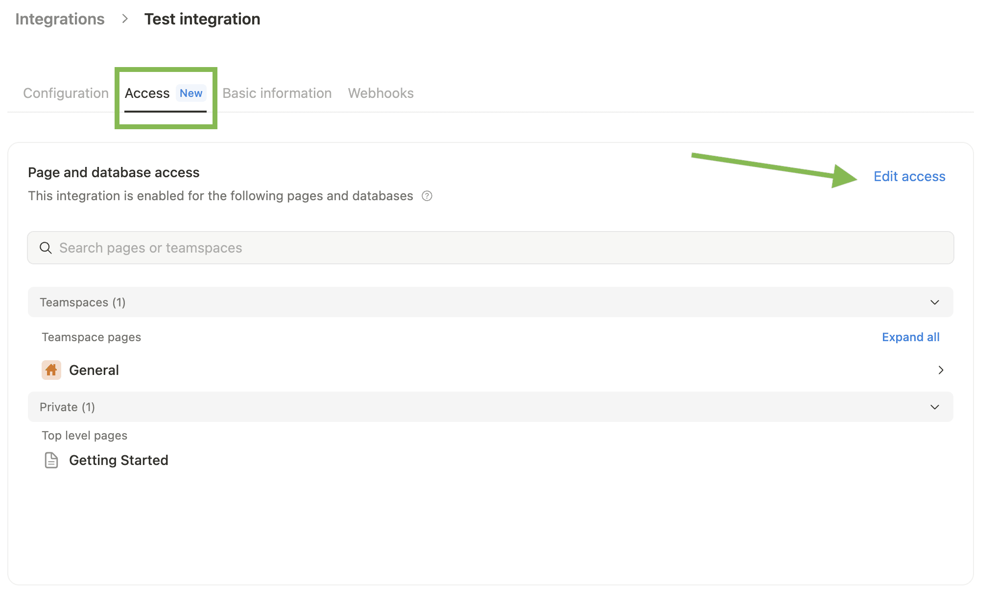Navigate back via Integrations breadcrumb
The image size is (997, 604).
coord(60,19)
